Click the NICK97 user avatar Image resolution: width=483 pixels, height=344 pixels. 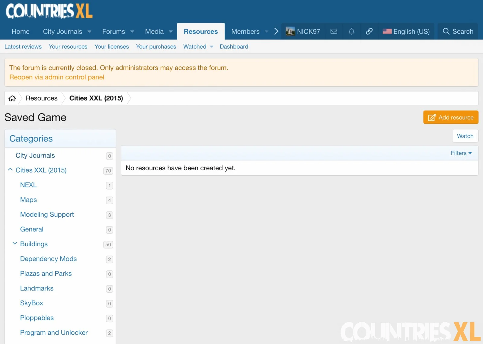pyautogui.click(x=290, y=31)
